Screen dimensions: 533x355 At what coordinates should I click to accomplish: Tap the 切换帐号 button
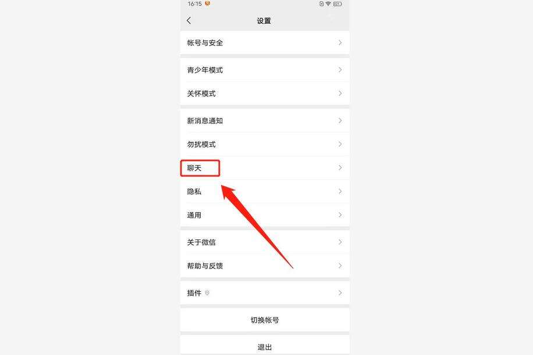tap(265, 320)
